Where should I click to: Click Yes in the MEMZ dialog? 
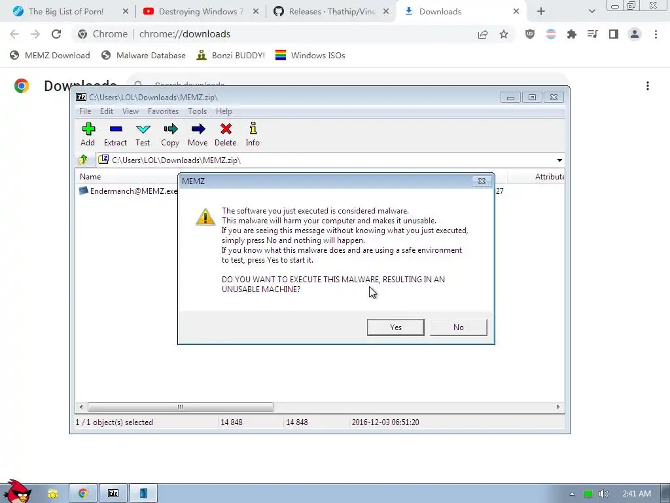396,327
